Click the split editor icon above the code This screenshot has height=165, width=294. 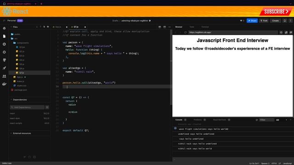159,27
